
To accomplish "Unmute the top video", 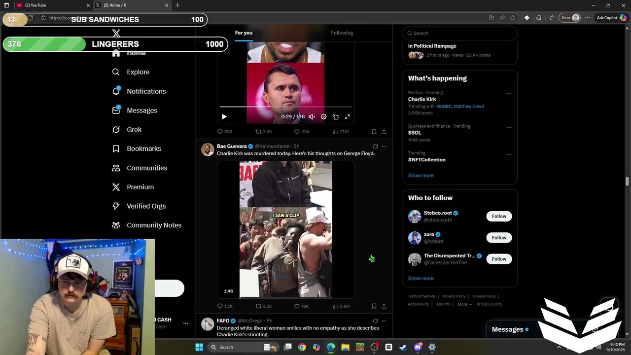I will pyautogui.click(x=312, y=117).
